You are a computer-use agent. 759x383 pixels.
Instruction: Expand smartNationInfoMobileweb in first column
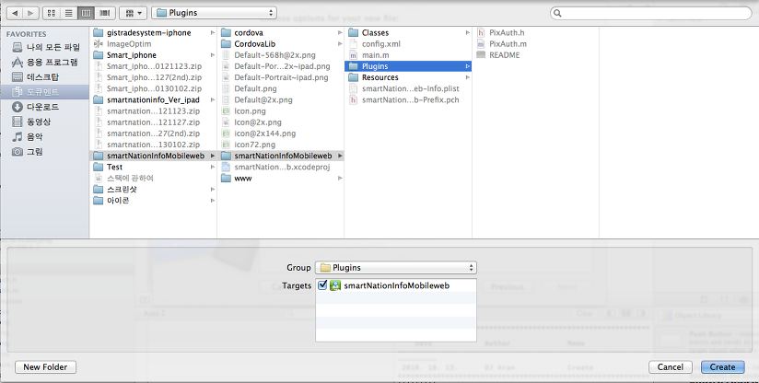[212, 156]
